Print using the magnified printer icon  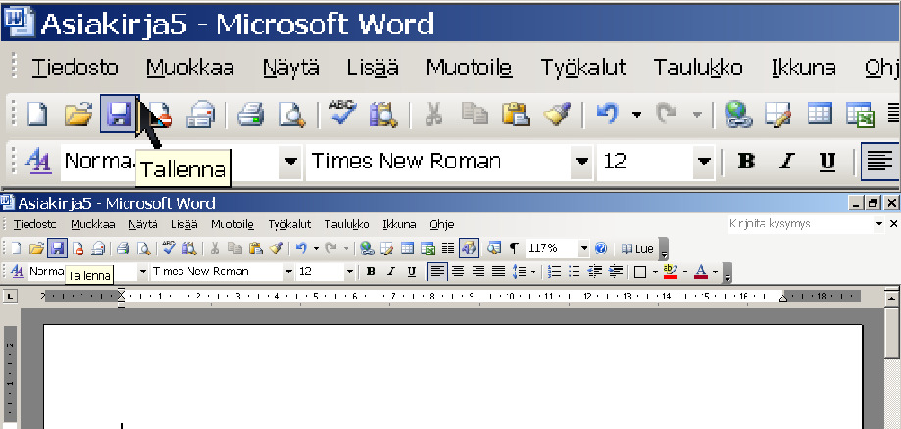250,114
